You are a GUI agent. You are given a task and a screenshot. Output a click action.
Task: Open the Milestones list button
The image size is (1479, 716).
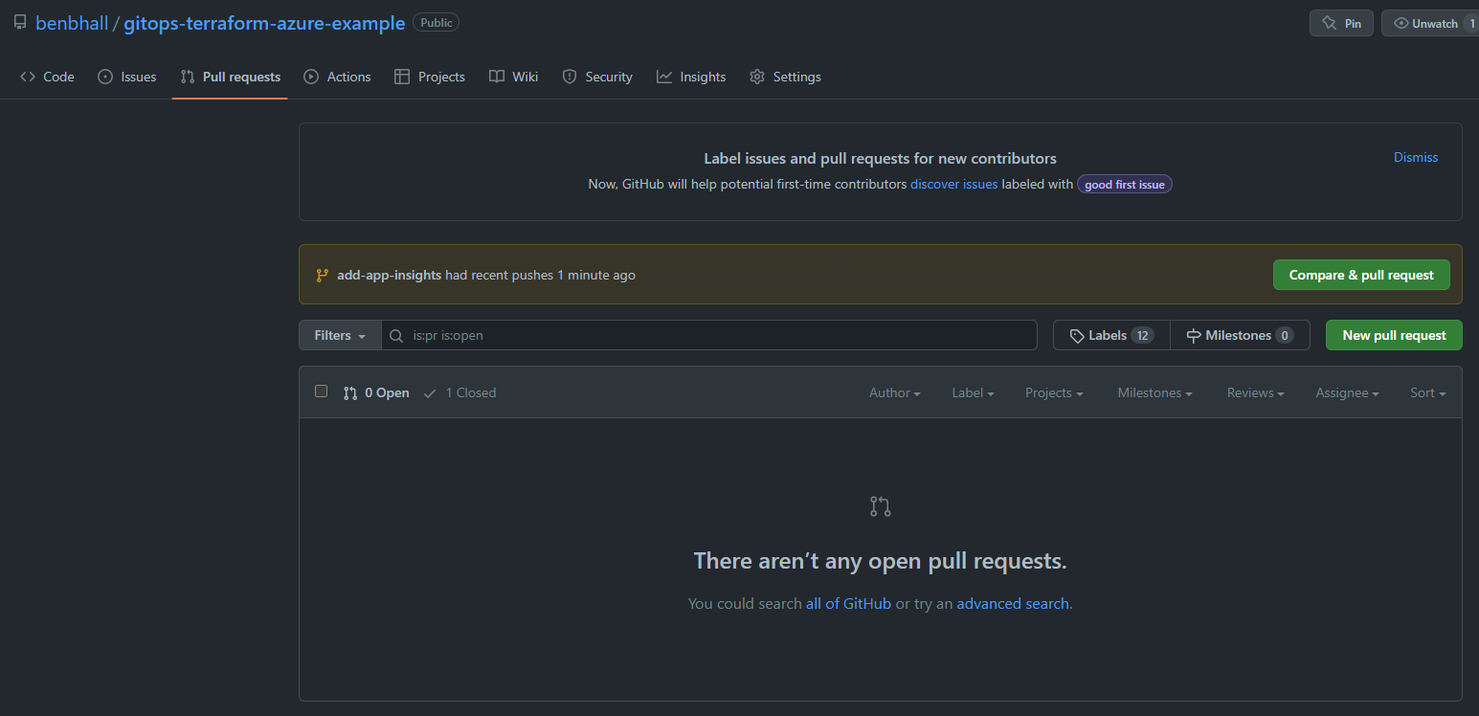(x=1240, y=335)
